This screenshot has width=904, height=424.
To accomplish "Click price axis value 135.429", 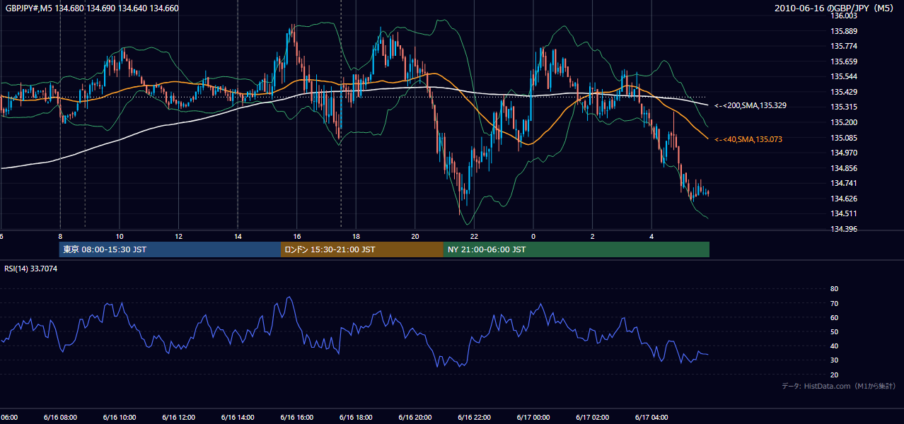I will (x=844, y=92).
